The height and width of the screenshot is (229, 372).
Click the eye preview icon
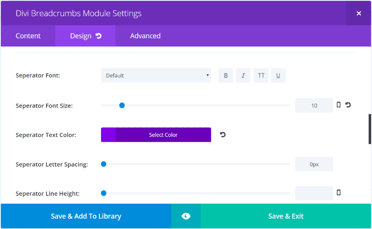tap(186, 216)
